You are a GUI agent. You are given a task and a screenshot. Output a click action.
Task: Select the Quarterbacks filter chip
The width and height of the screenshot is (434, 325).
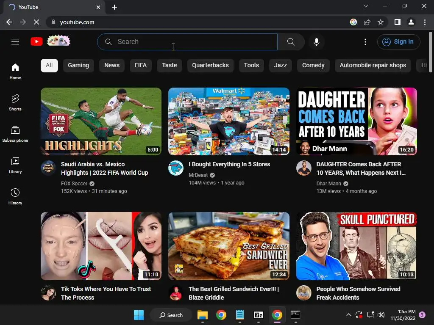click(211, 66)
